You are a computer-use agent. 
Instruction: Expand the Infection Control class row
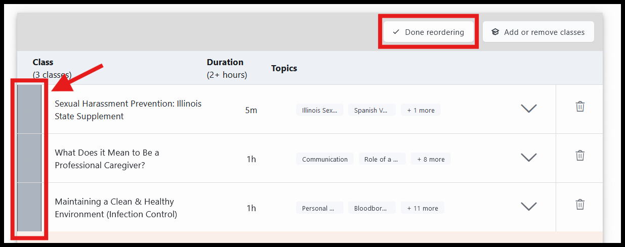pyautogui.click(x=529, y=206)
